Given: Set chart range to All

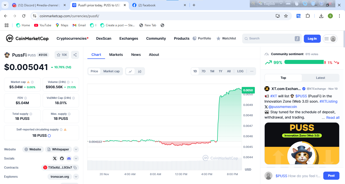Looking at the screenshot, I should [229, 71].
